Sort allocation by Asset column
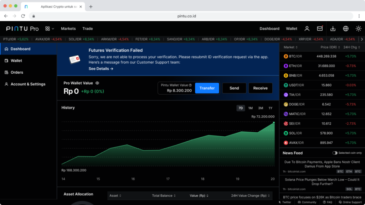This screenshot has height=205, width=365. click(x=115, y=196)
